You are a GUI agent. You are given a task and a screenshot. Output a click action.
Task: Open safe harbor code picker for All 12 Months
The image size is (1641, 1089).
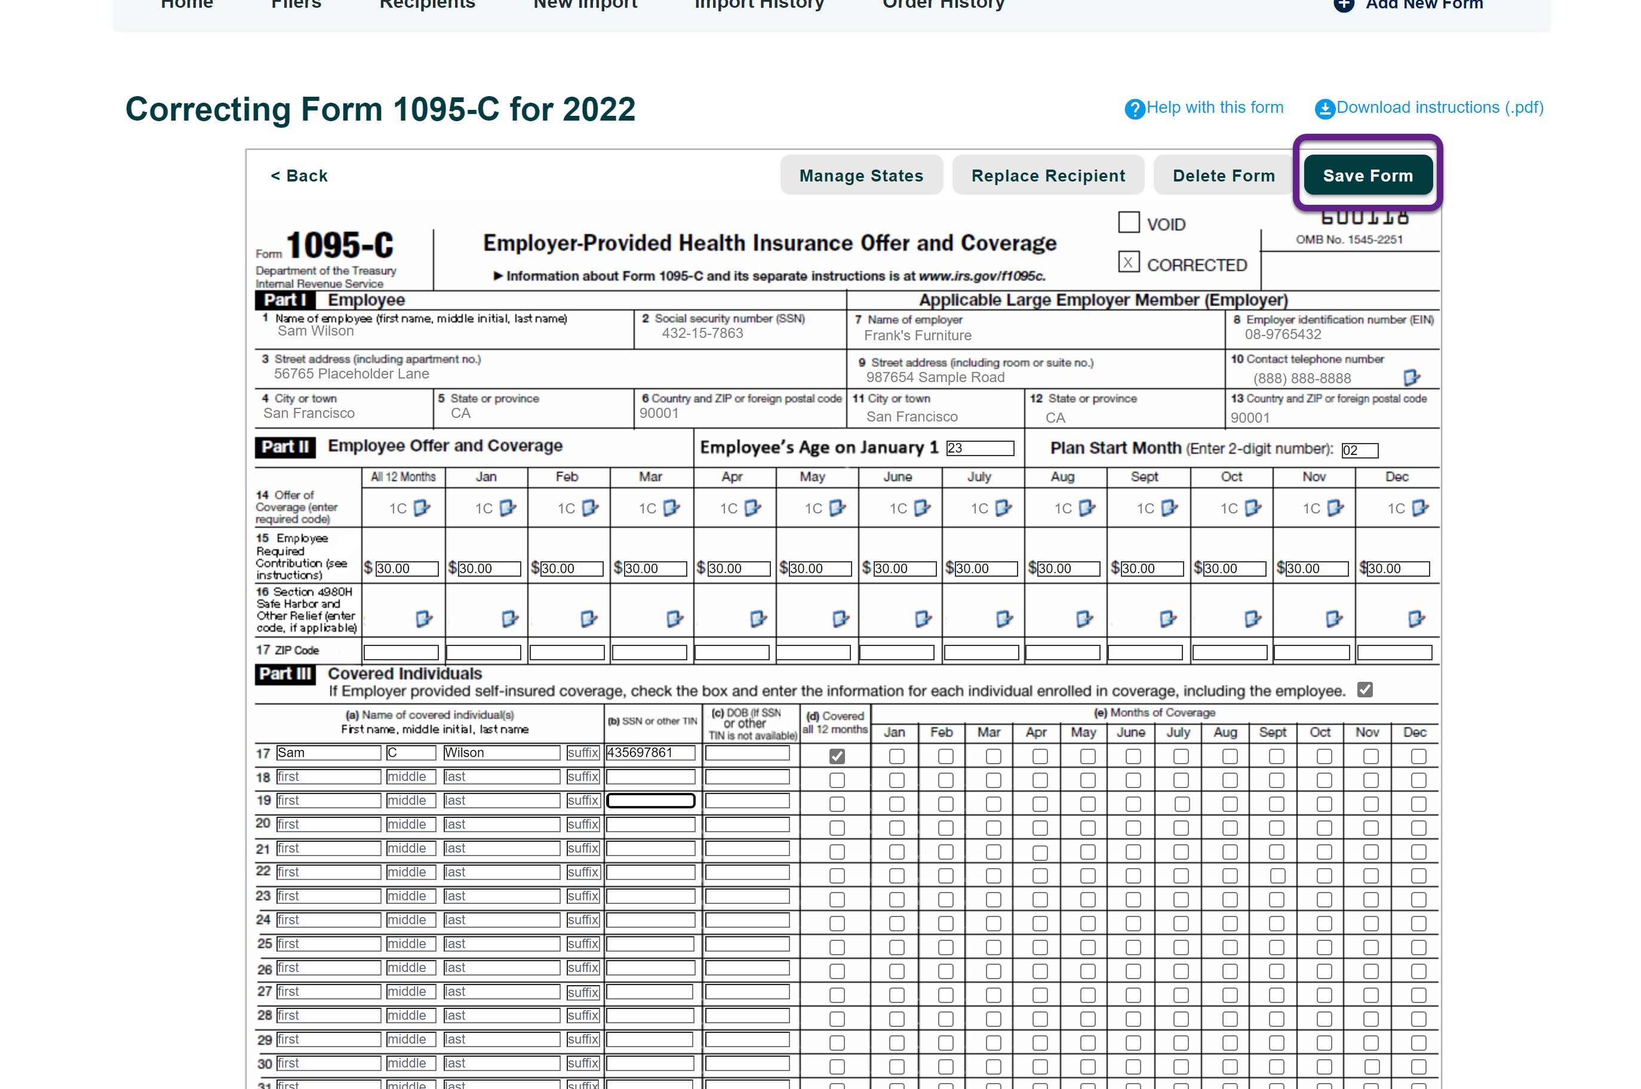tap(423, 618)
